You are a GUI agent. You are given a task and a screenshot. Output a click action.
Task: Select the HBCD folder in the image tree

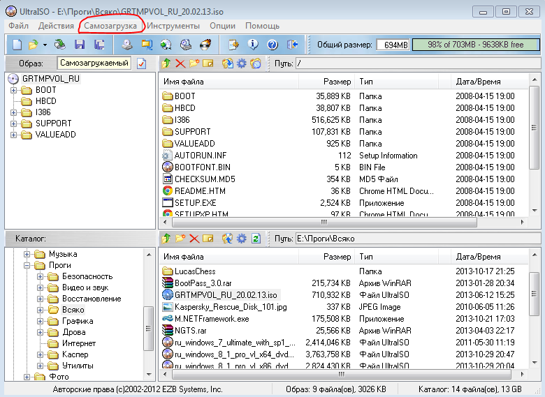(46, 101)
